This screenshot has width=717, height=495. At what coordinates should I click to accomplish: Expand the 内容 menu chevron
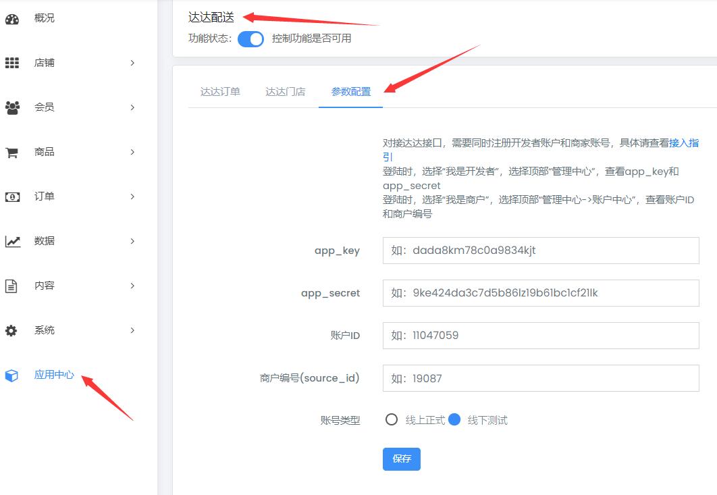(132, 286)
